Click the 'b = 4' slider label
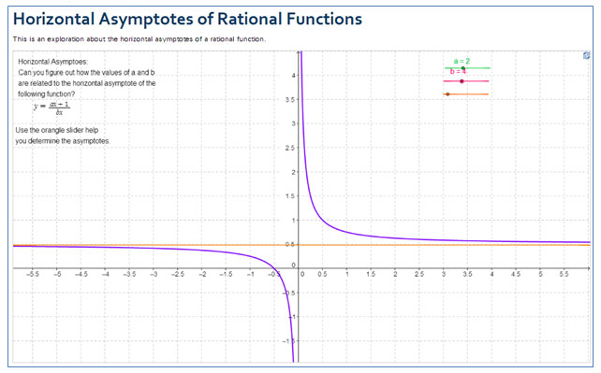601x373 pixels. click(458, 72)
